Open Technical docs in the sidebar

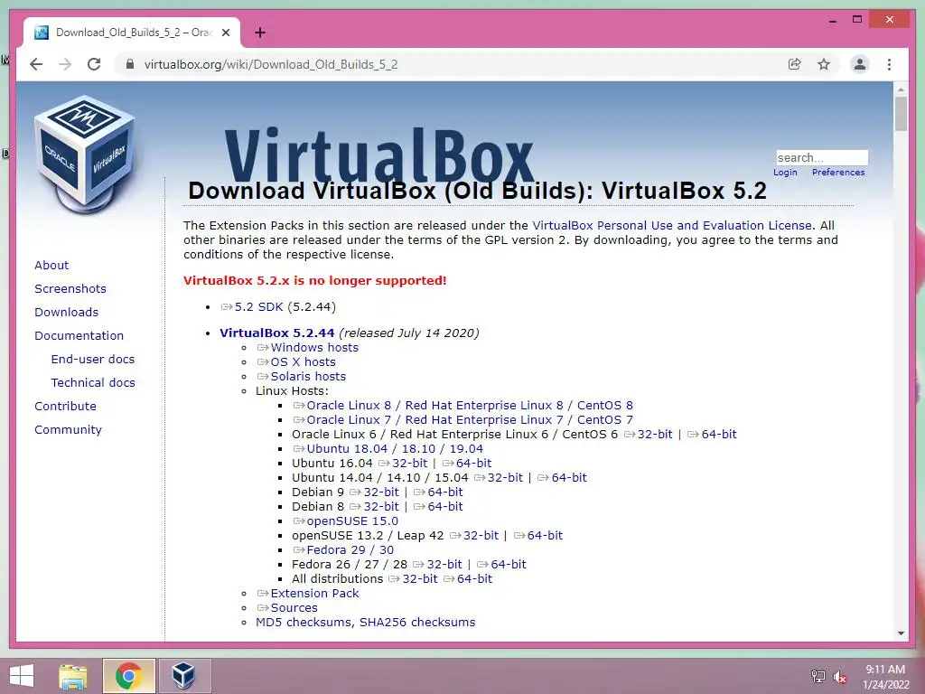coord(93,383)
